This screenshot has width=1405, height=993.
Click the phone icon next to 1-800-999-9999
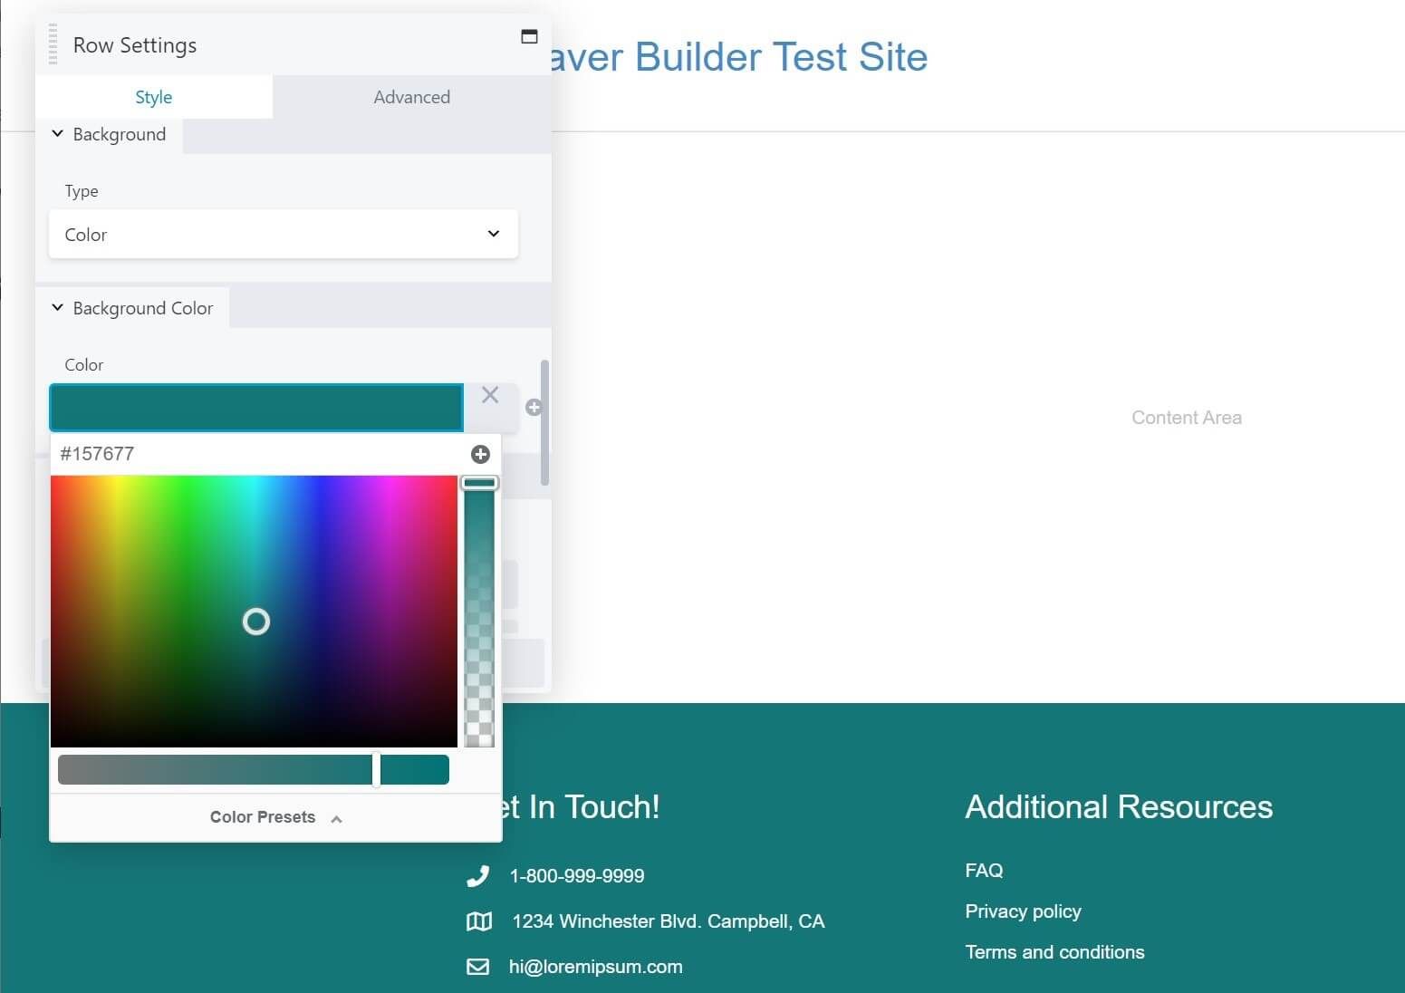477,876
